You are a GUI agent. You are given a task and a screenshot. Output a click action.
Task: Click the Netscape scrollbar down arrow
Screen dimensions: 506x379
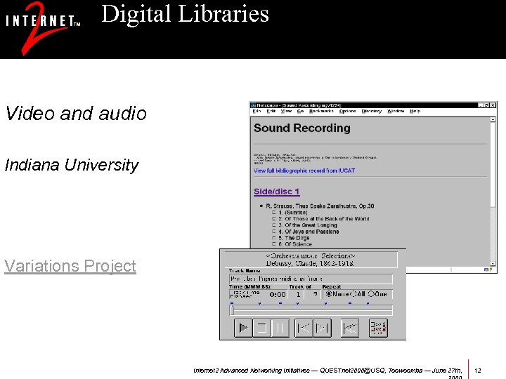(493, 264)
